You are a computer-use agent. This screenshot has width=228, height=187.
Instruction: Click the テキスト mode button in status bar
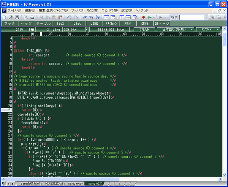click(x=144, y=29)
